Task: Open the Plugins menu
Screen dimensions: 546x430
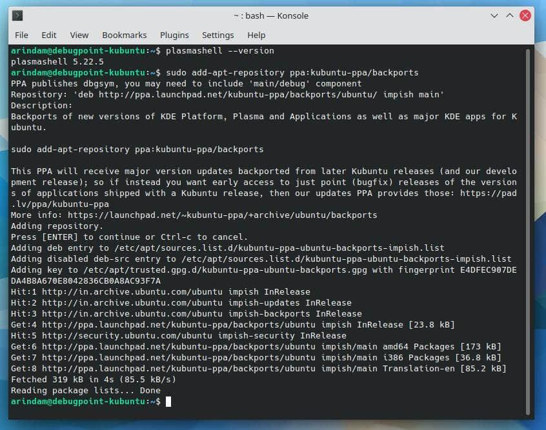Action: click(174, 35)
